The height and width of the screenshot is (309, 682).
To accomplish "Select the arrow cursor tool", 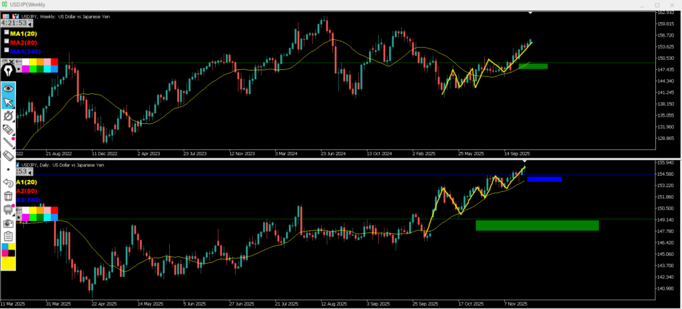I will (8, 102).
